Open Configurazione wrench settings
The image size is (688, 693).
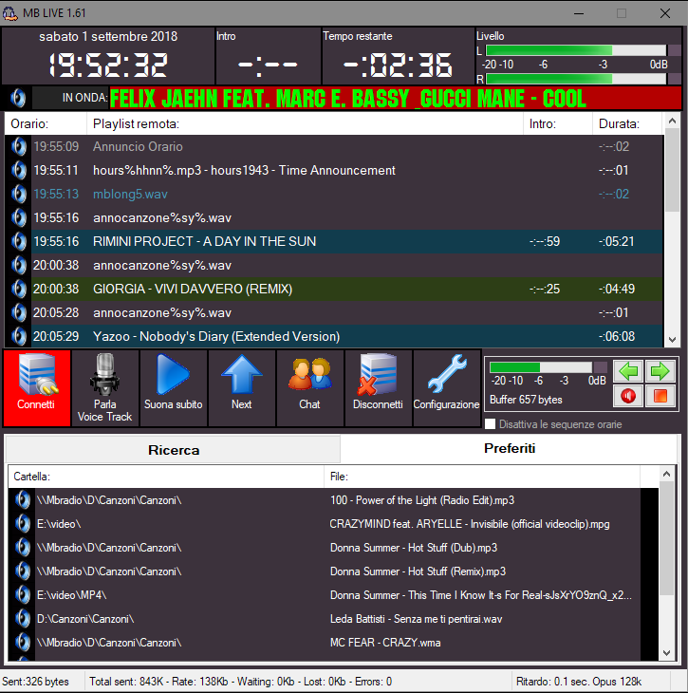click(x=446, y=388)
